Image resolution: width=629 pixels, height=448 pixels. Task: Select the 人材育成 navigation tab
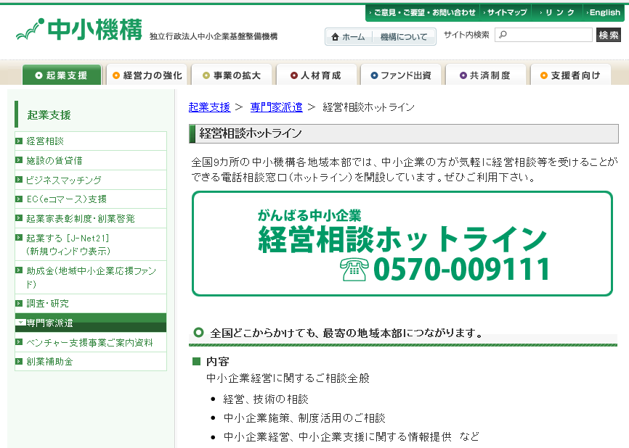[317, 75]
